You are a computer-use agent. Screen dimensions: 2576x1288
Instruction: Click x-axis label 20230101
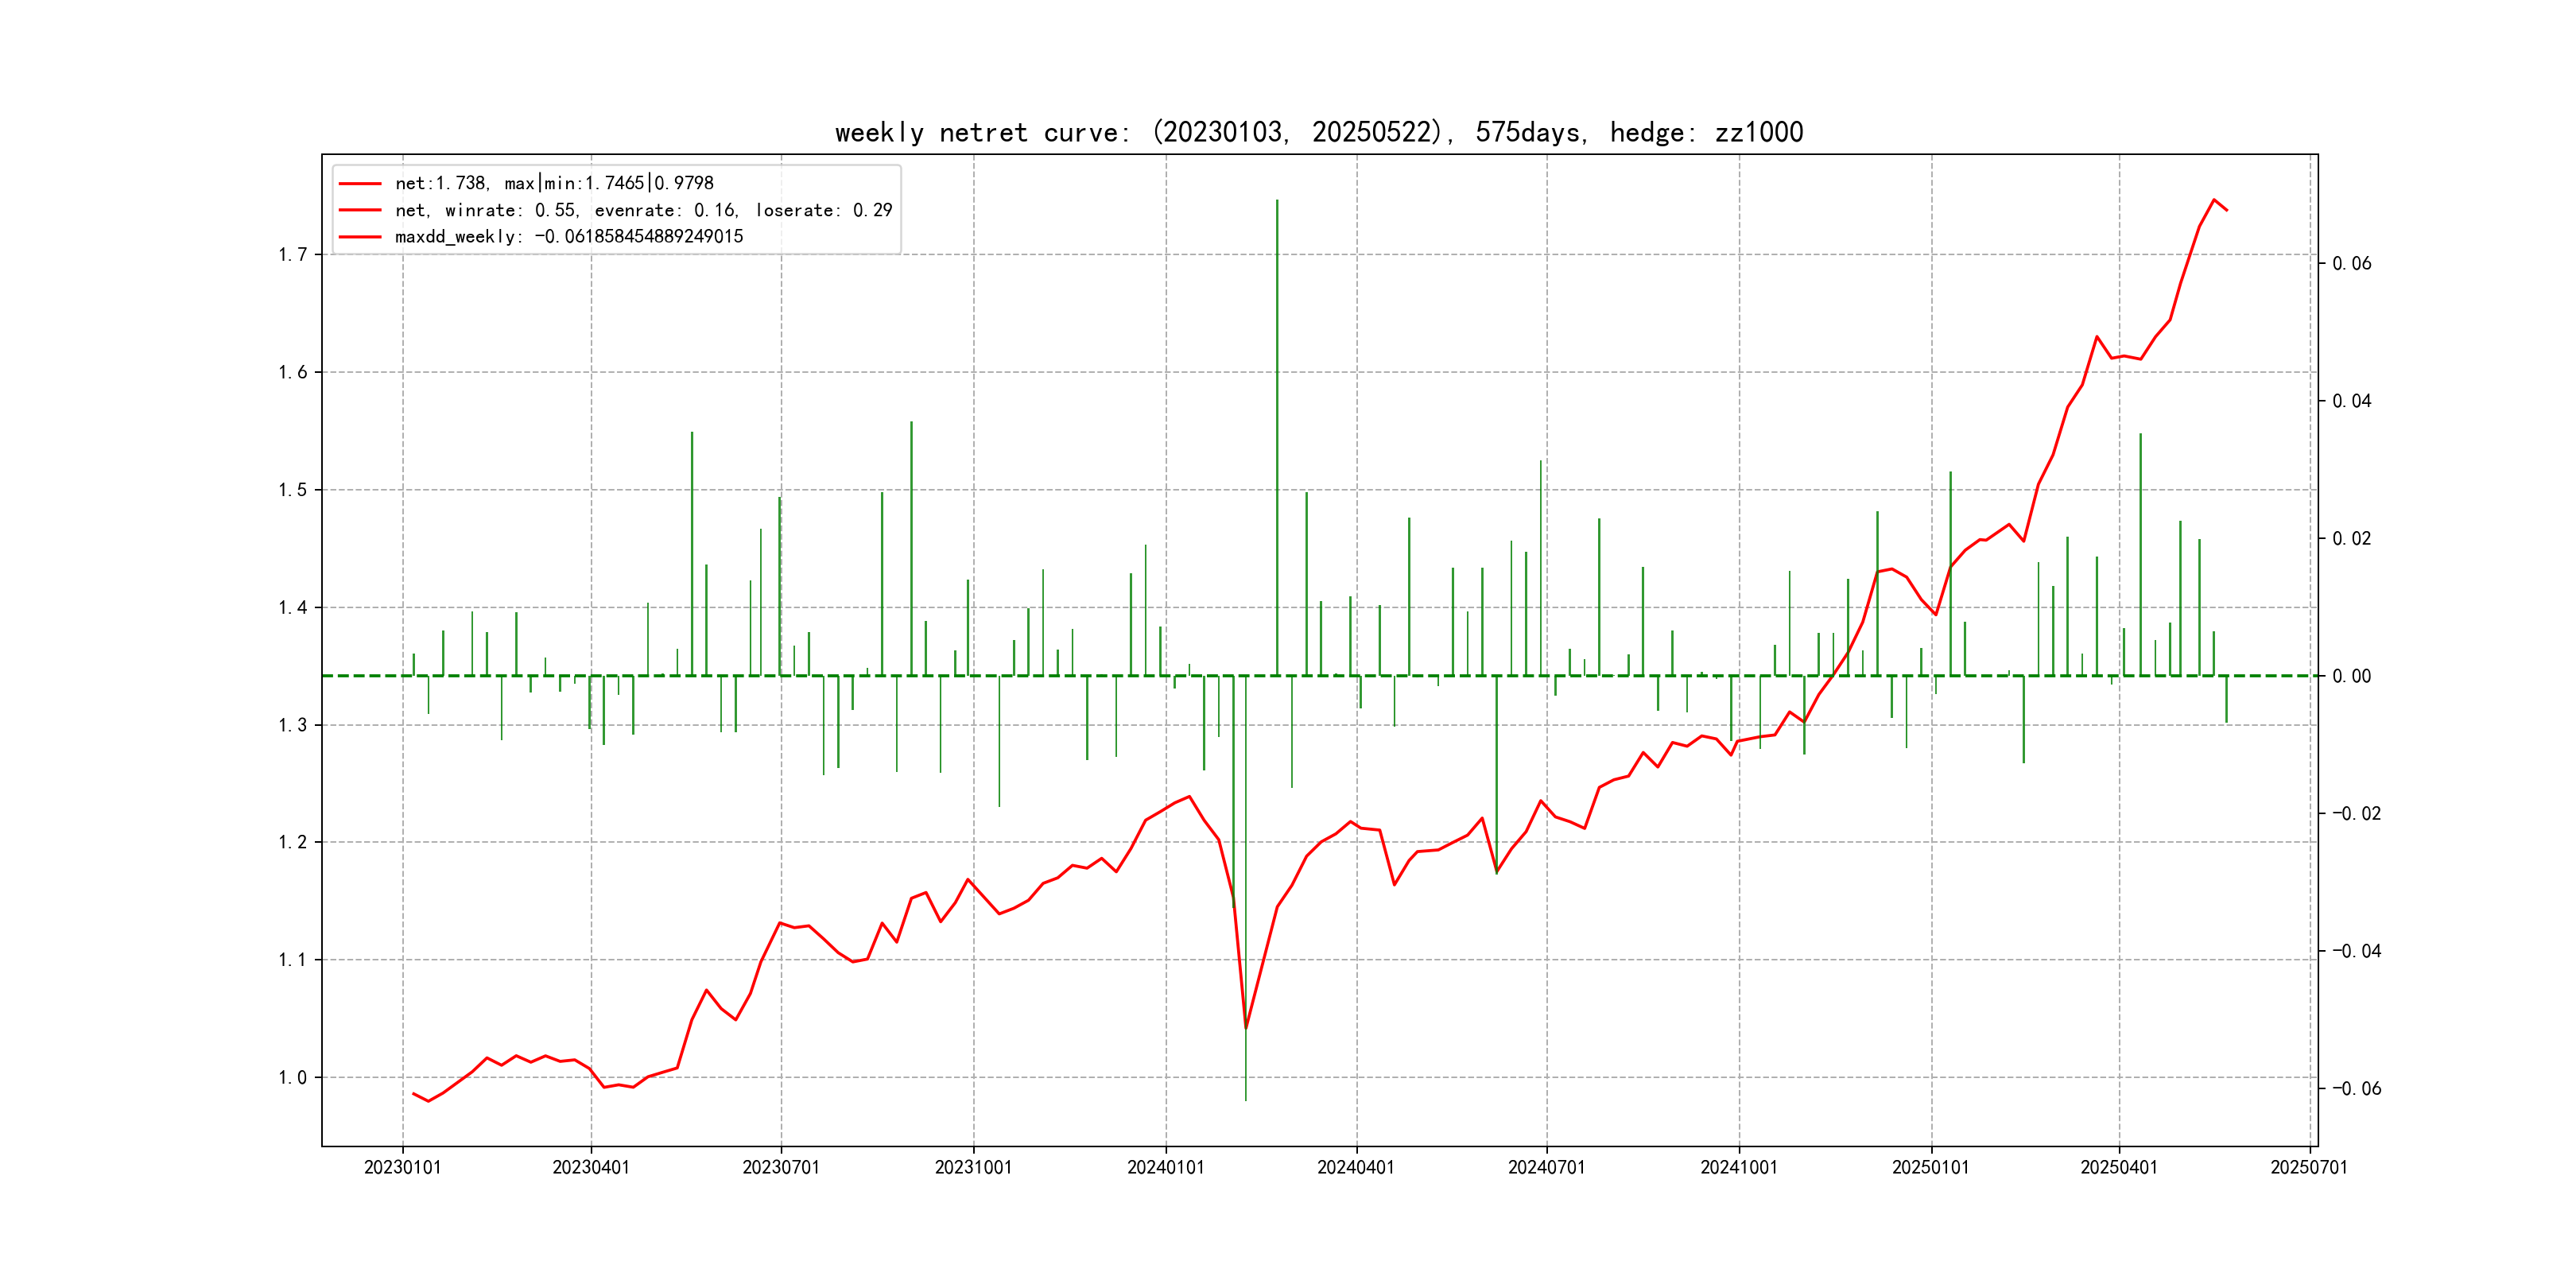(x=402, y=1167)
